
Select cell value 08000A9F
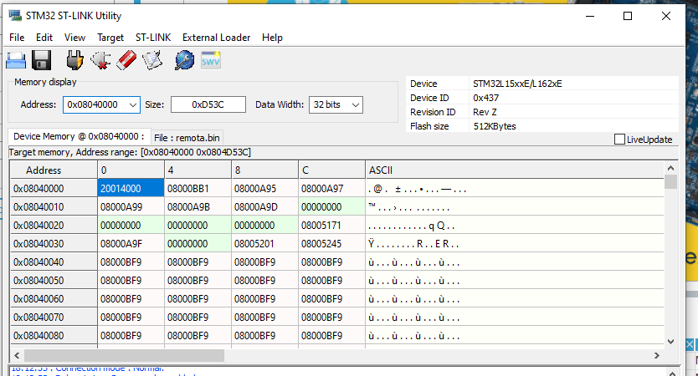(x=131, y=243)
